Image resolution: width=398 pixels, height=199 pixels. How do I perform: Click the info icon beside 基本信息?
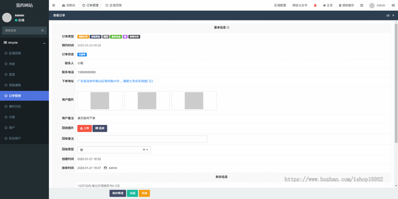(228, 28)
